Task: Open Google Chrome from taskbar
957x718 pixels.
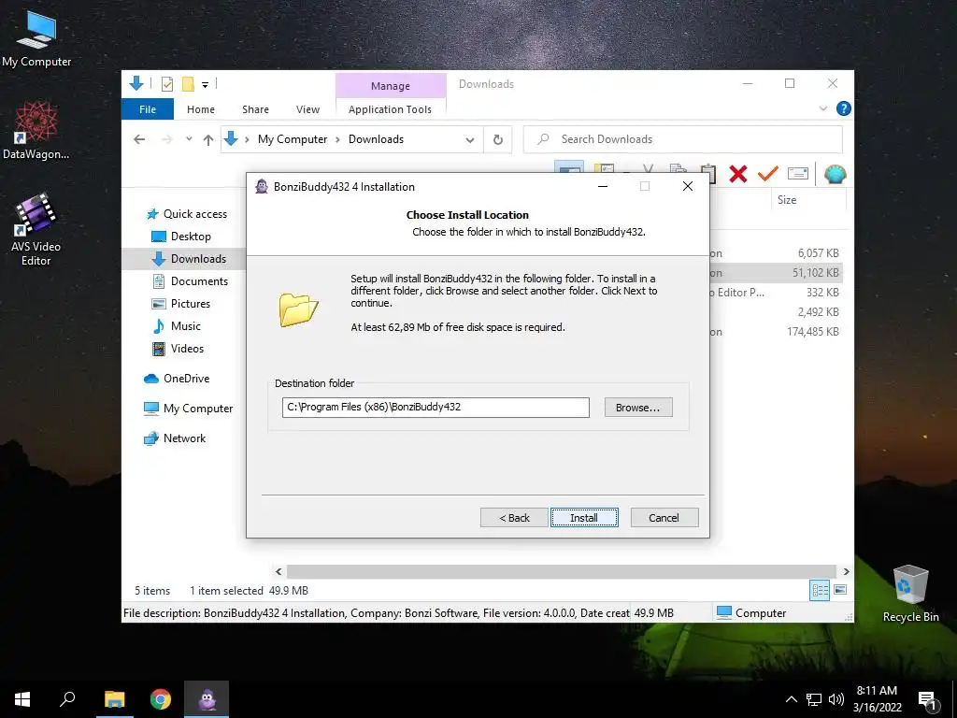Action: pos(161,699)
